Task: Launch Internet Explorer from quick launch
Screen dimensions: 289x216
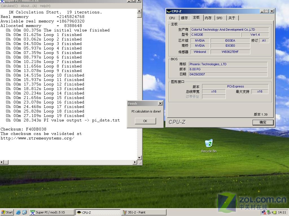Action: coord(18,212)
